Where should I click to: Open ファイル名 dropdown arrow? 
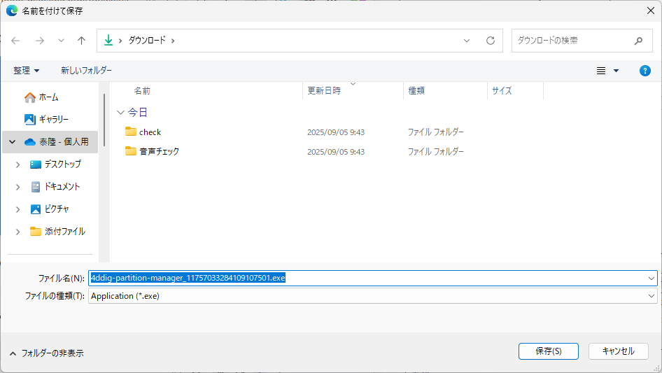(652, 278)
